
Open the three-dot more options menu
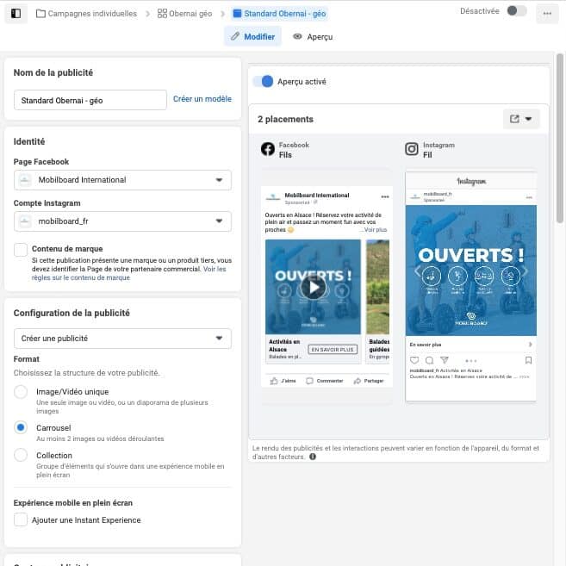point(547,14)
